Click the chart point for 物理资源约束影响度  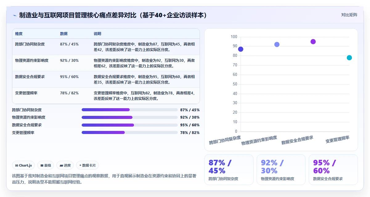point(277,45)
